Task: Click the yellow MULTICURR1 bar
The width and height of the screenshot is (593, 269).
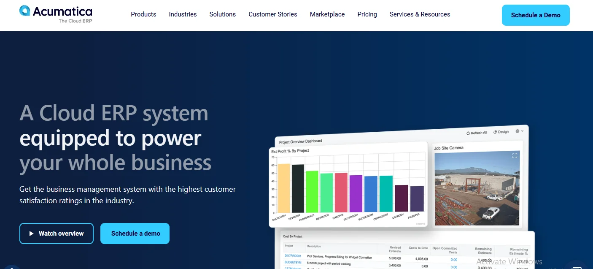Action: tap(283, 188)
